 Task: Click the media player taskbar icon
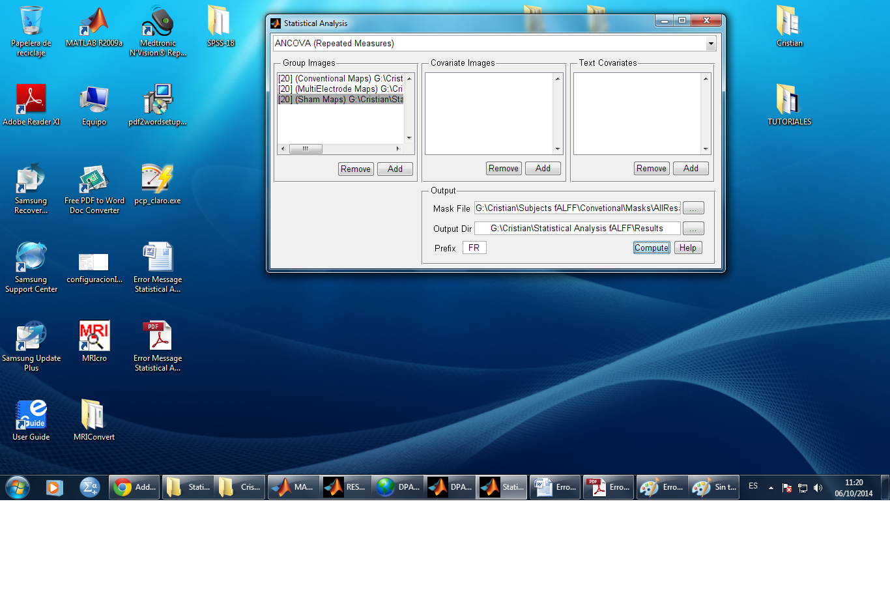coord(54,487)
